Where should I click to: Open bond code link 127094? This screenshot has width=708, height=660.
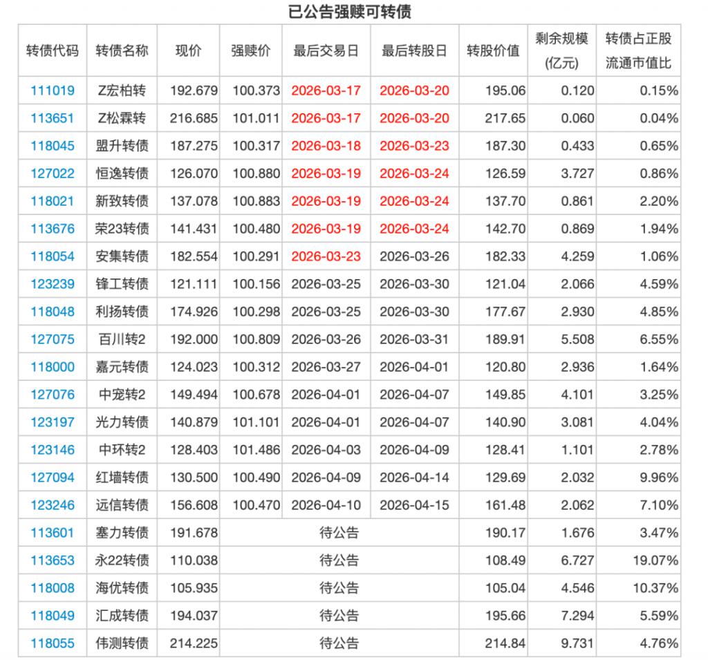pos(53,478)
